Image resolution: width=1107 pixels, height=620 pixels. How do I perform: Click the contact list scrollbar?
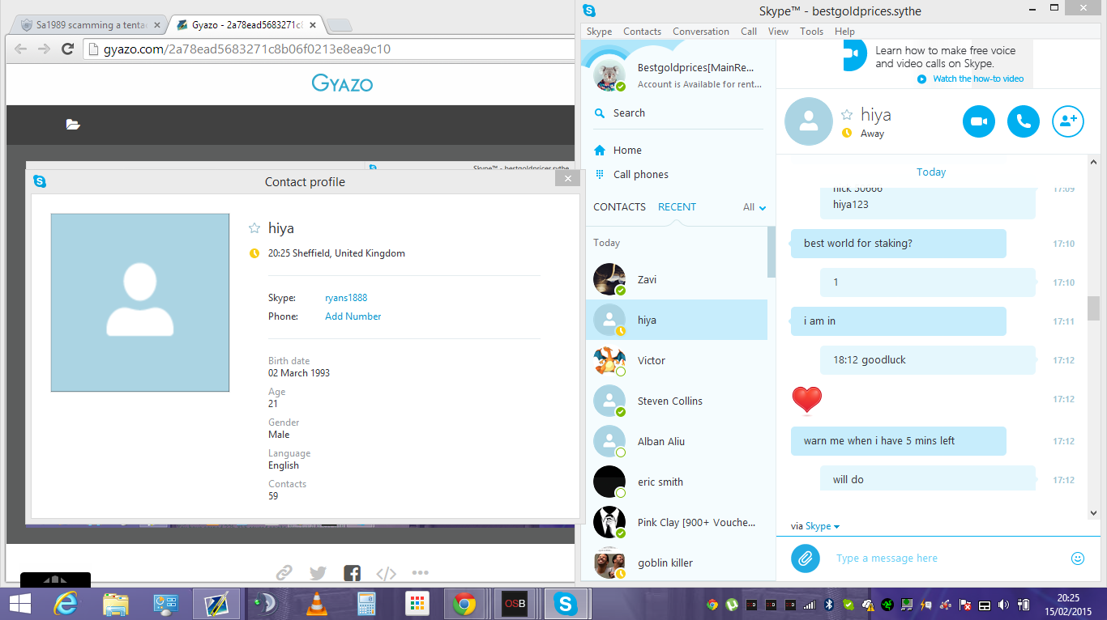771,252
